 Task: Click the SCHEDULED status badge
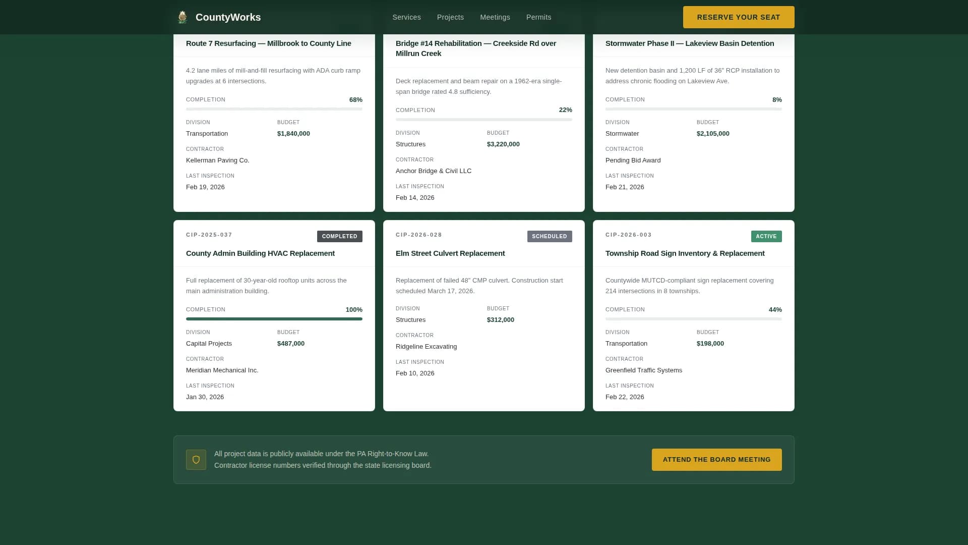click(550, 236)
